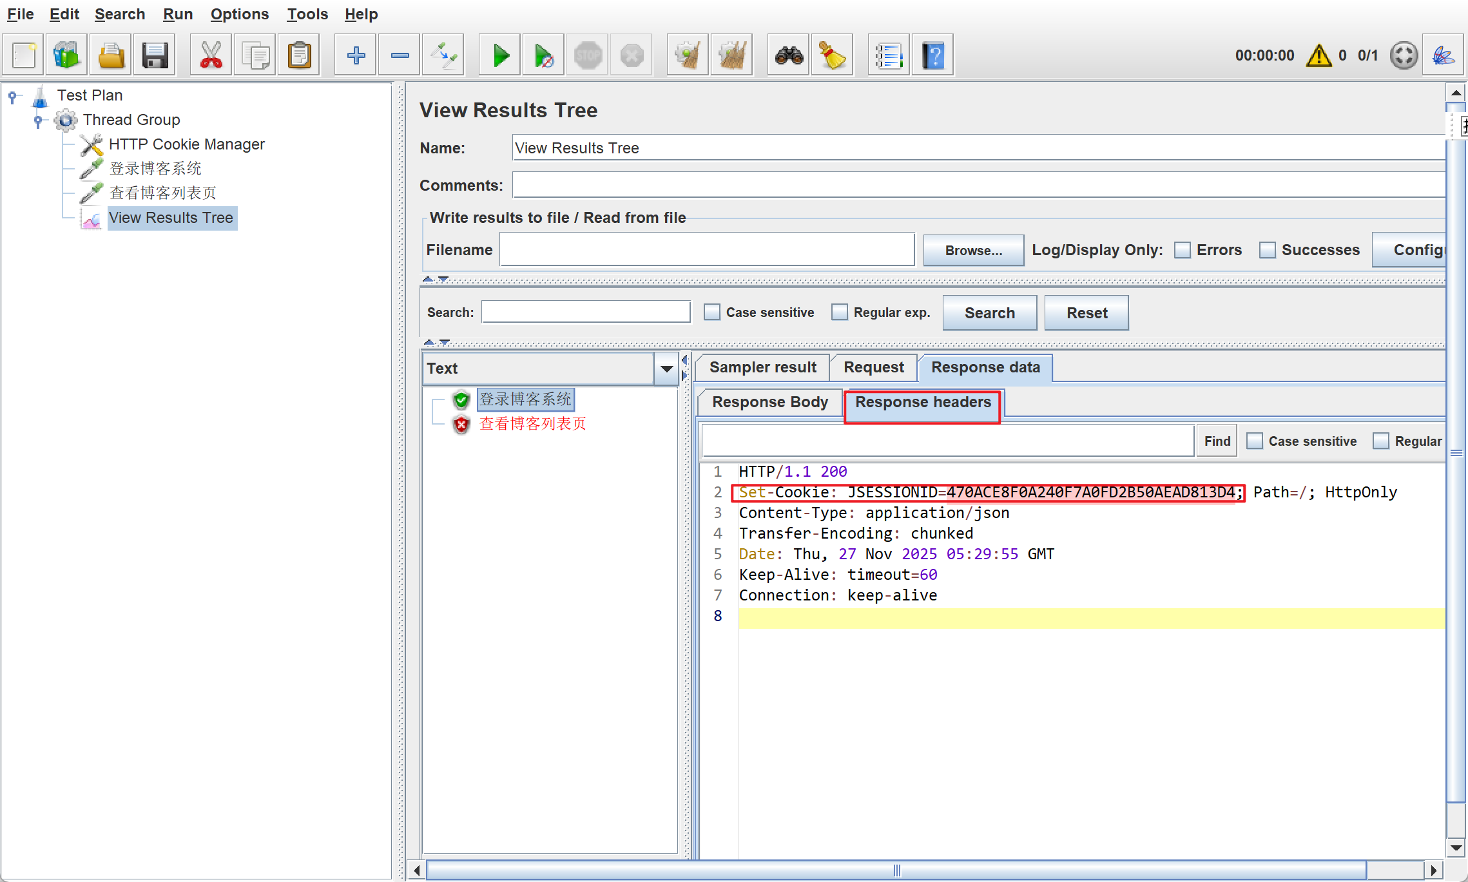Viewport: 1468px width, 882px height.
Task: Click the Browse... button
Action: click(973, 250)
